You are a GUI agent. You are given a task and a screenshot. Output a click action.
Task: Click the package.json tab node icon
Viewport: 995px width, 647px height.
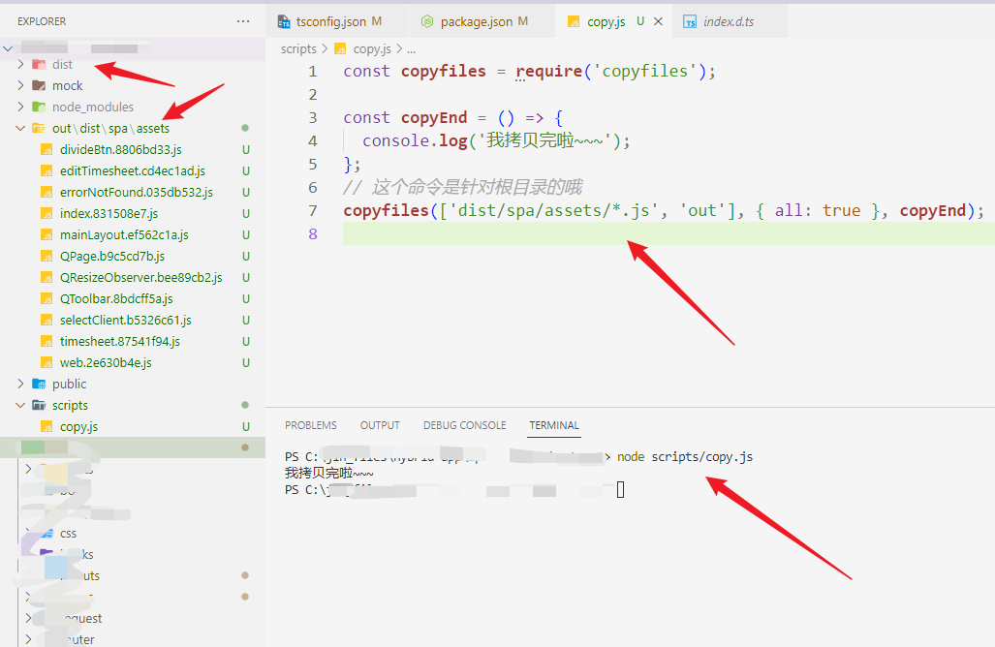427,21
